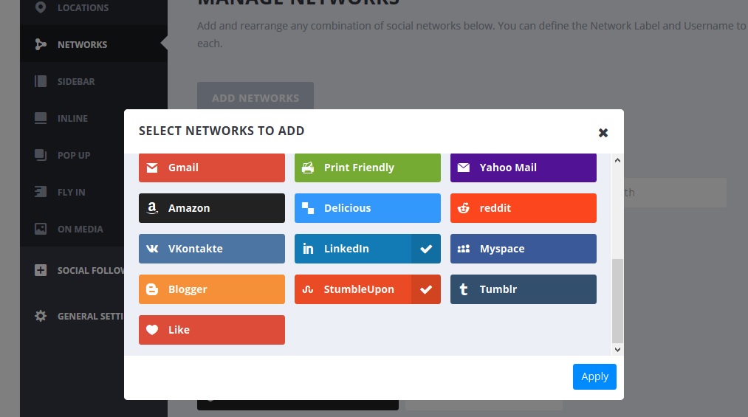Uncheck the StumbleUpon network checkmark
The width and height of the screenshot is (748, 417).
(426, 289)
